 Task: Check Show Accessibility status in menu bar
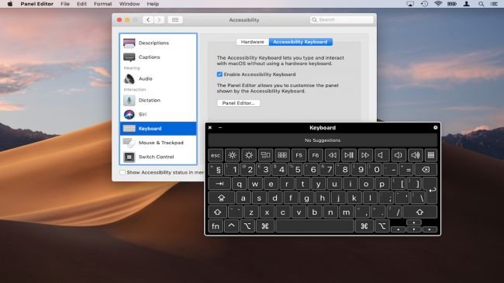123,172
